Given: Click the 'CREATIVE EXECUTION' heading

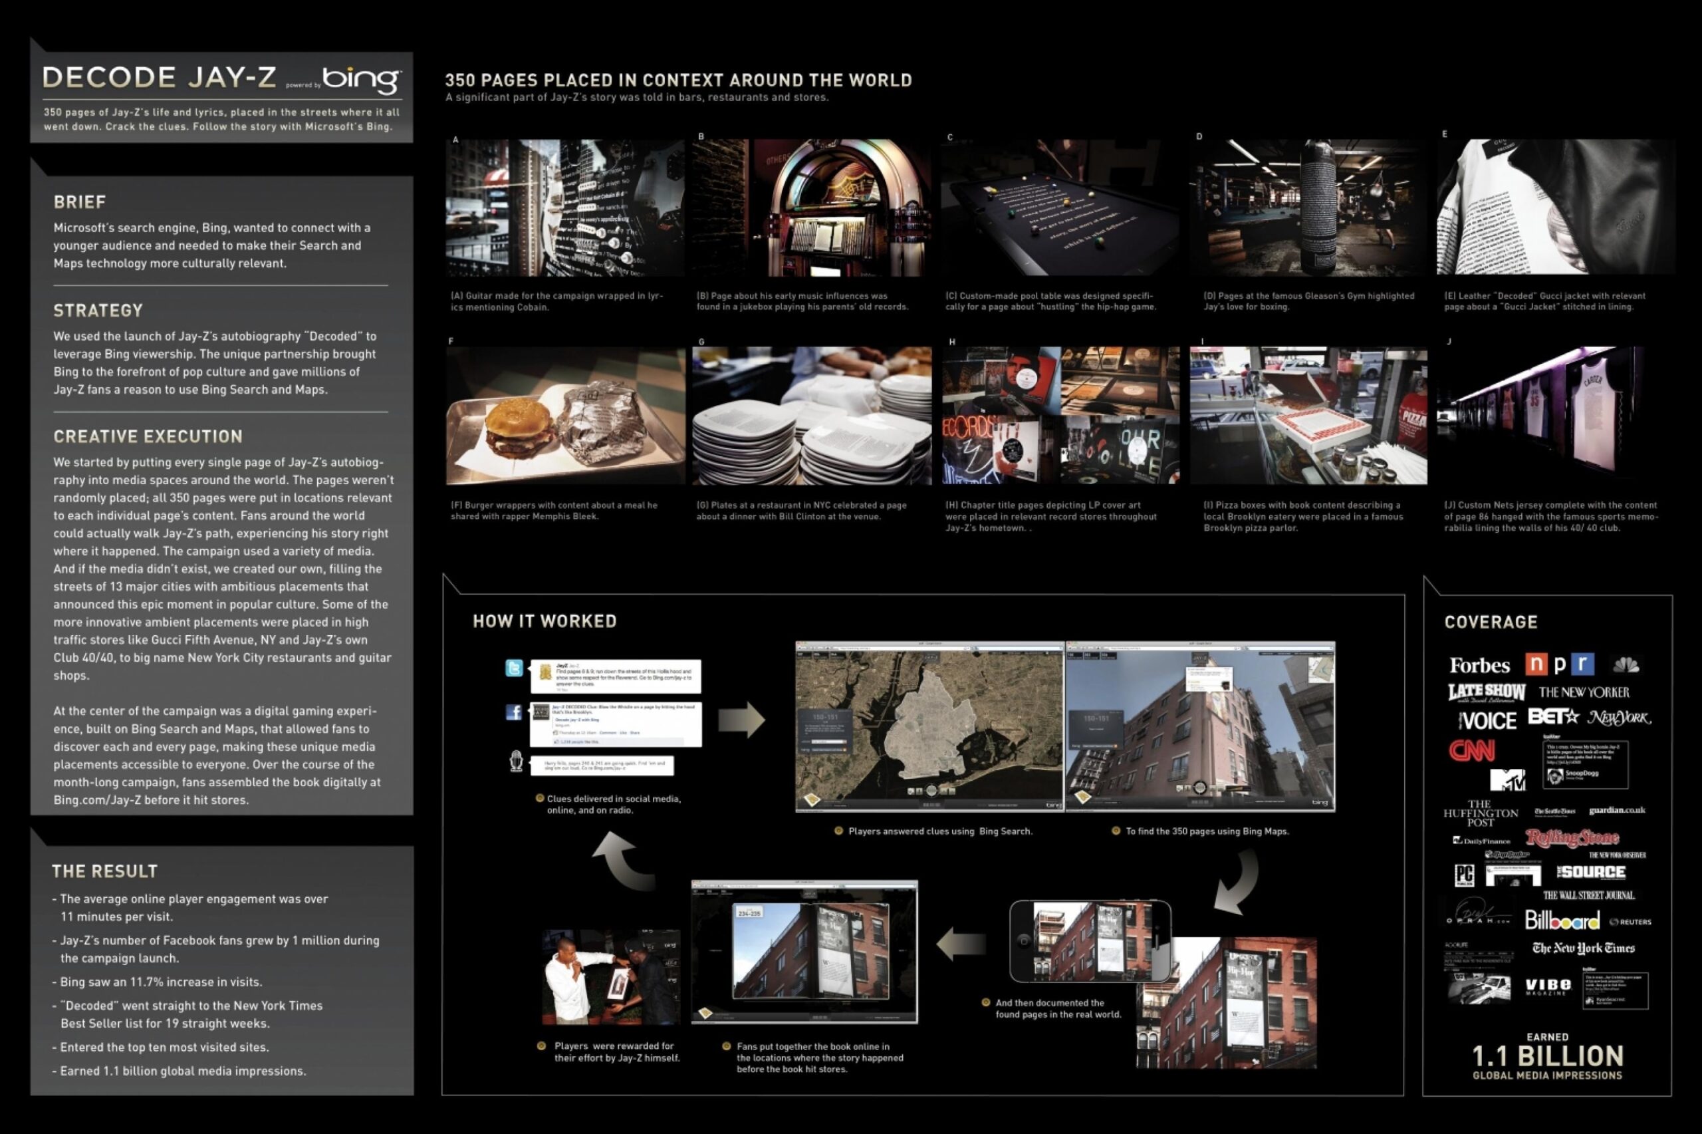Looking at the screenshot, I should pyautogui.click(x=148, y=436).
